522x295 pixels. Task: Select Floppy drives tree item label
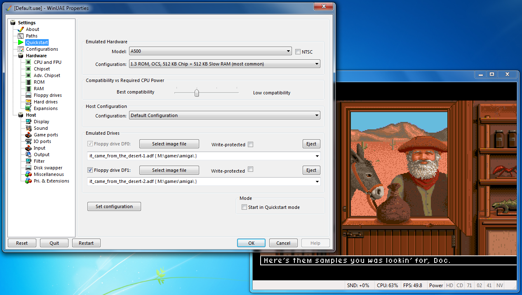[x=48, y=95]
